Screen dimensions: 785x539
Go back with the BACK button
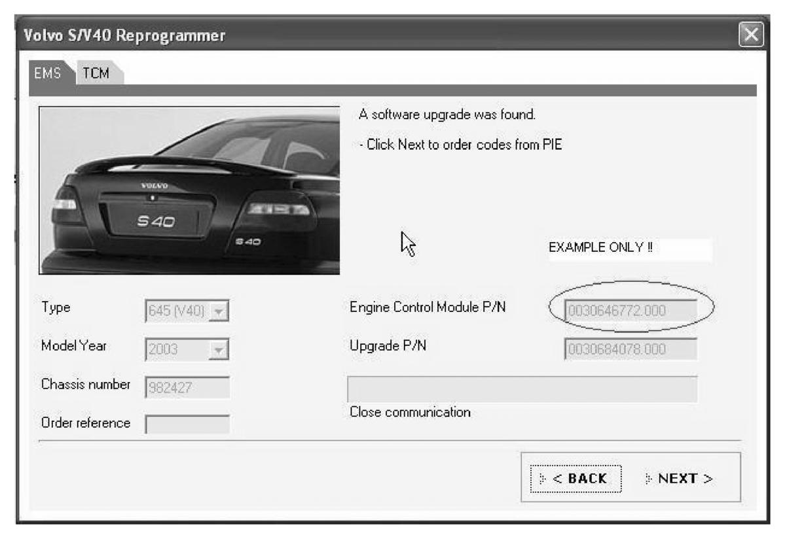click(575, 479)
